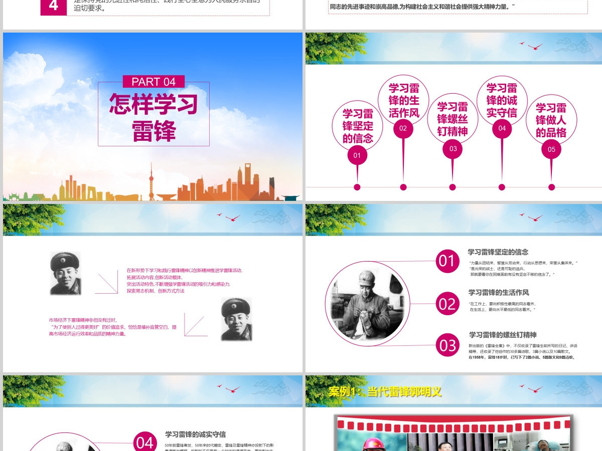Select the heading 学习雷锋的诚实守信 beside 04
Screen dimensions: 602x451
coord(196,434)
